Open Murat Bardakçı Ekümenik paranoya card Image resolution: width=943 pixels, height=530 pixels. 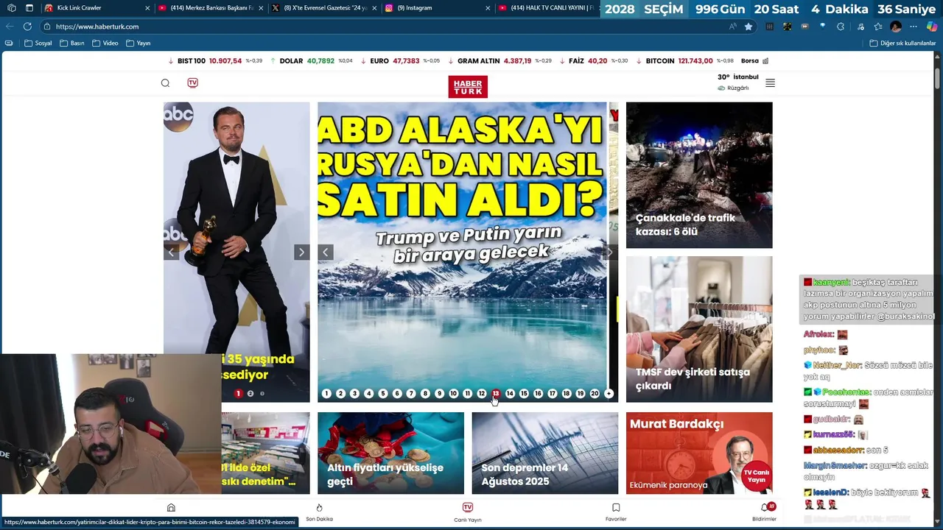[699, 453]
